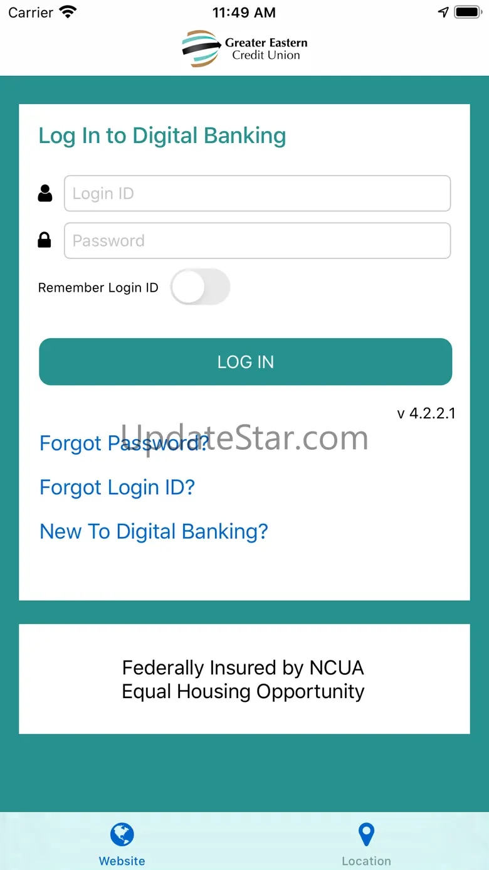This screenshot has width=489, height=870.
Task: Tap the Remember Login ID label
Action: [98, 288]
